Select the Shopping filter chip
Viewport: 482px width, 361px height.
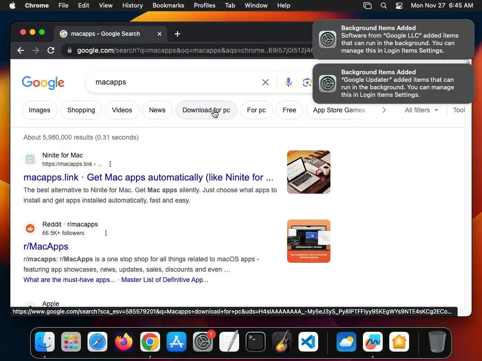pyautogui.click(x=81, y=110)
